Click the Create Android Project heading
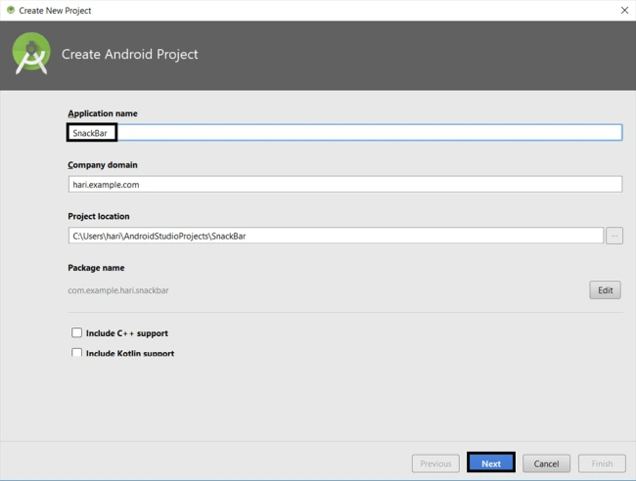Screen dimensions: 636x481 [130, 55]
